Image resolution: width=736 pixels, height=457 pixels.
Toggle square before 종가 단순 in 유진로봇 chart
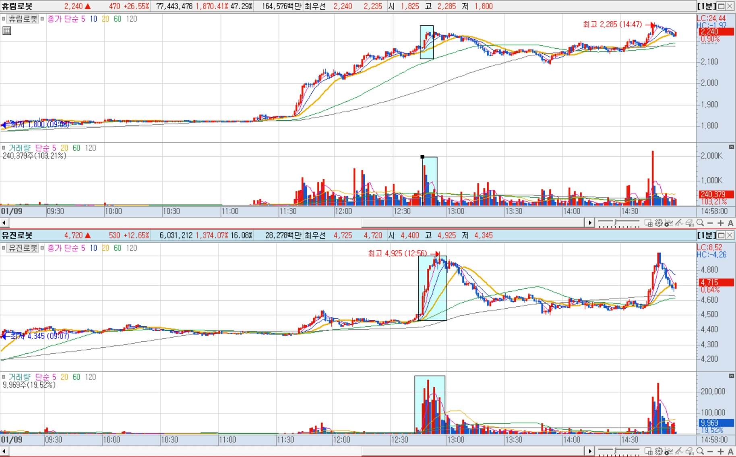click(42, 248)
